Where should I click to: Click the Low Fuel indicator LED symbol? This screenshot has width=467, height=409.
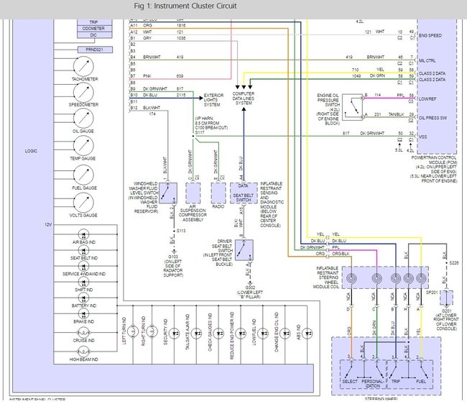[263, 334]
